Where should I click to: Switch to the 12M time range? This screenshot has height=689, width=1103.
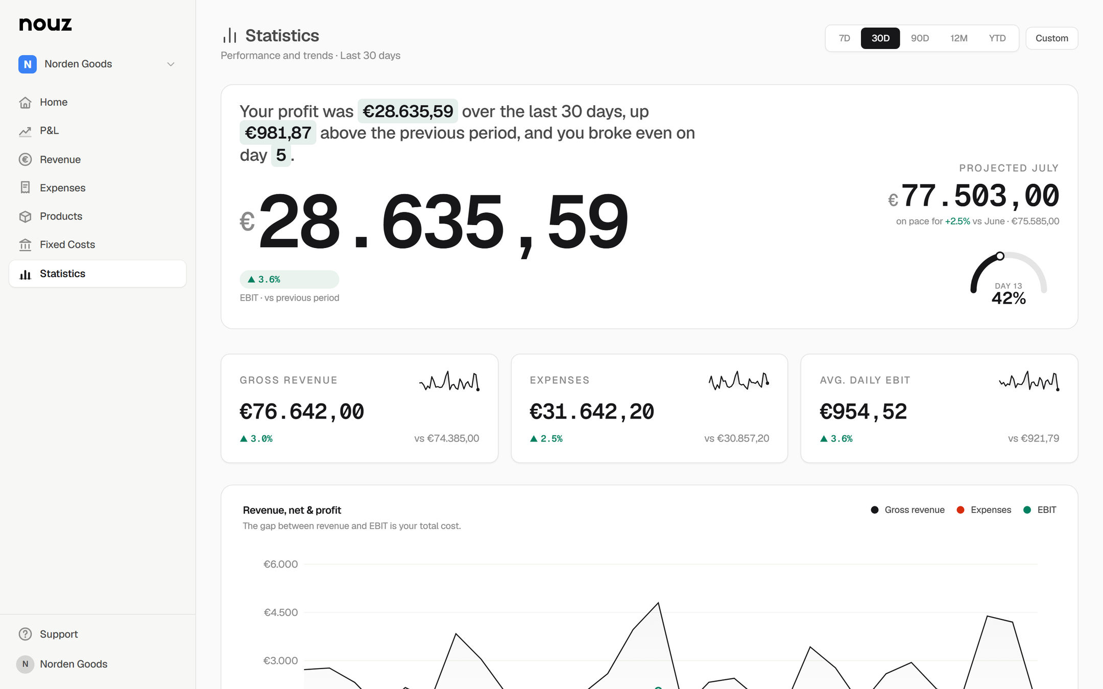958,38
